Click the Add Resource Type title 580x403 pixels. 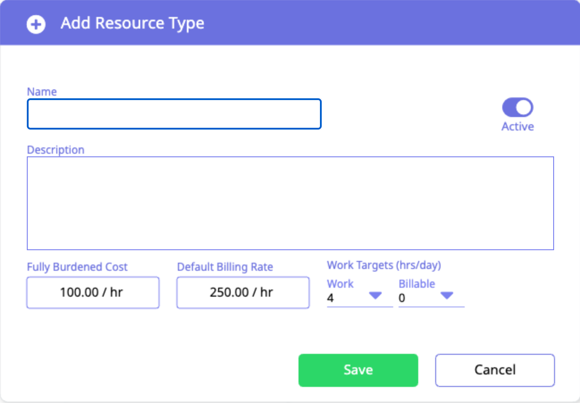pos(132,23)
